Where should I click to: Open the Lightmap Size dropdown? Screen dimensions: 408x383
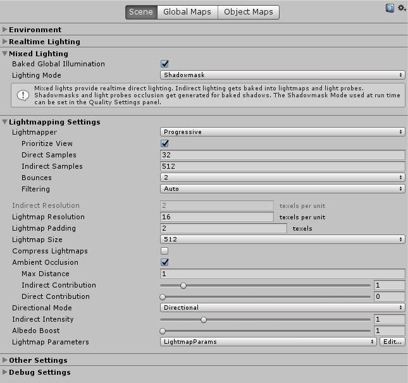282,240
